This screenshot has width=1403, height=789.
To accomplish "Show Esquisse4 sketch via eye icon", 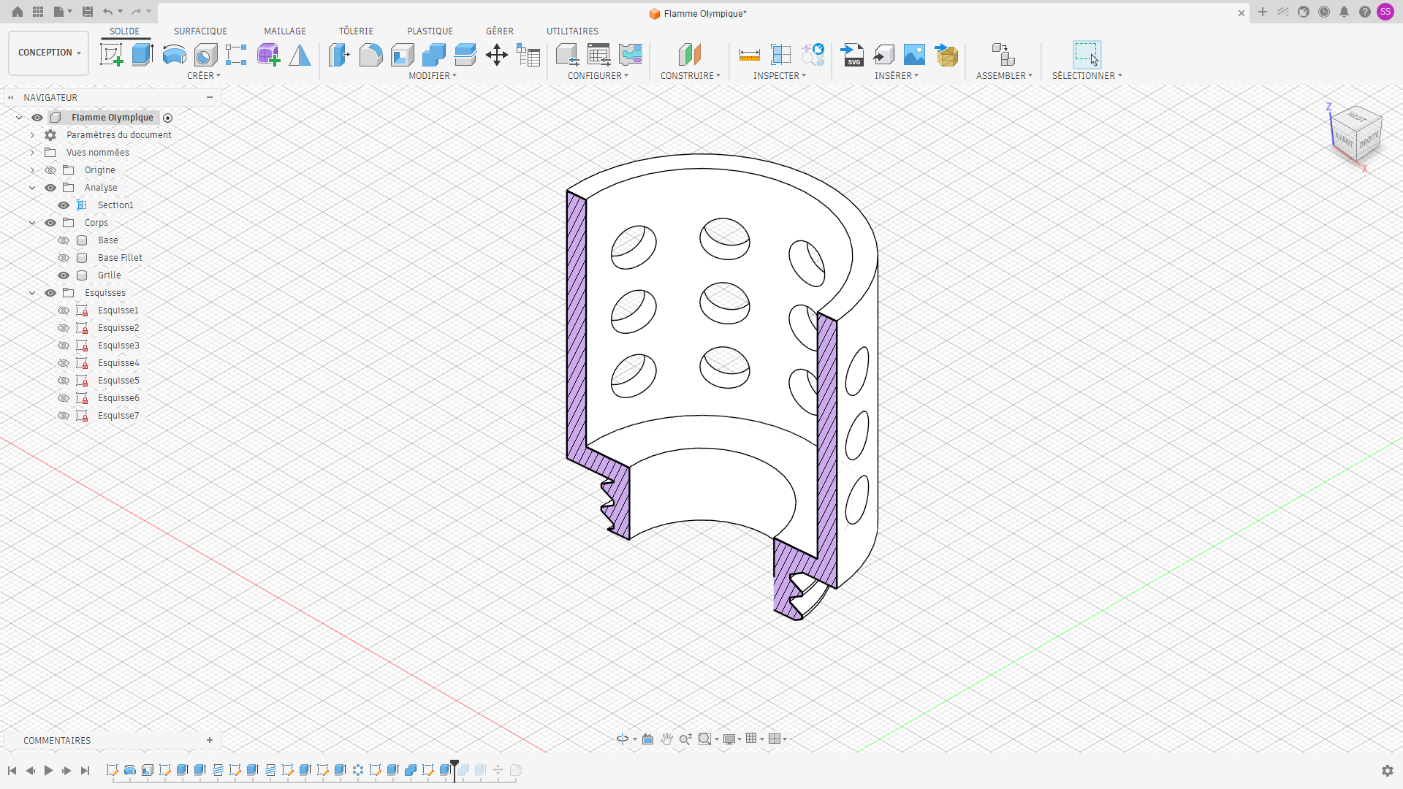I will coord(64,363).
